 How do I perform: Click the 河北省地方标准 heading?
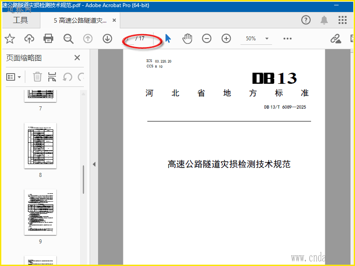pos(227,93)
